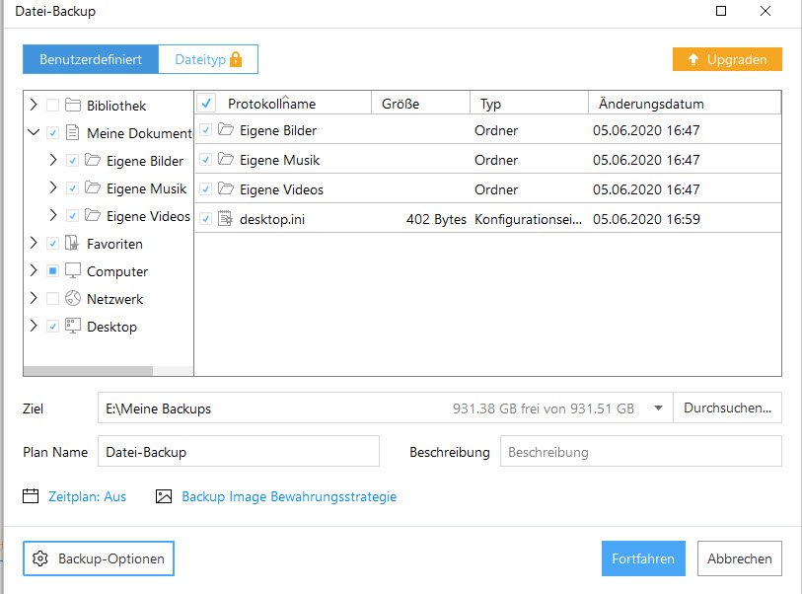Click into the Beschreibung input field
802x594 pixels.
point(640,452)
